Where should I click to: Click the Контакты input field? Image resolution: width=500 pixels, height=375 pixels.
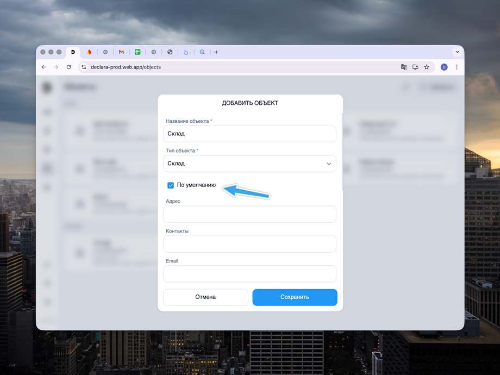click(249, 244)
